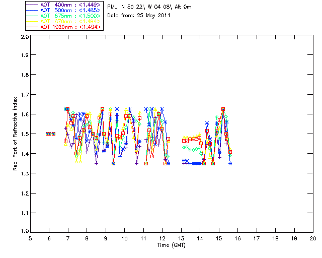
Task: Click the x-axis tick label 13
Action: click(x=181, y=238)
